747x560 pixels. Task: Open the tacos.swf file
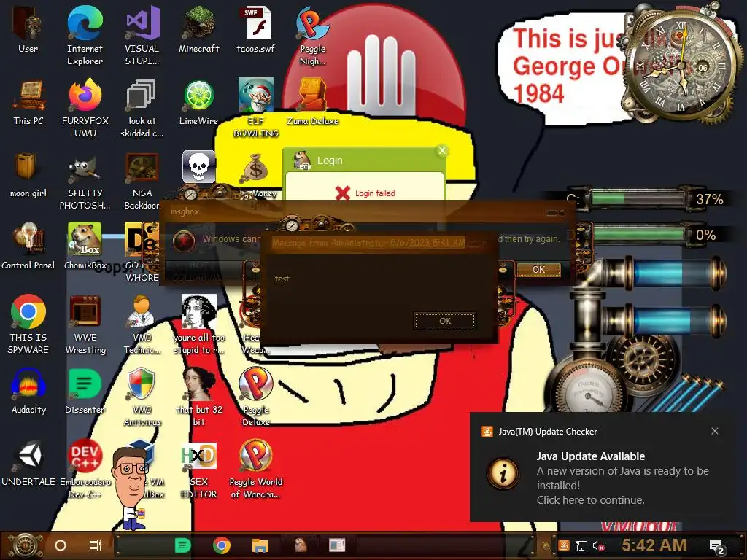256,31
